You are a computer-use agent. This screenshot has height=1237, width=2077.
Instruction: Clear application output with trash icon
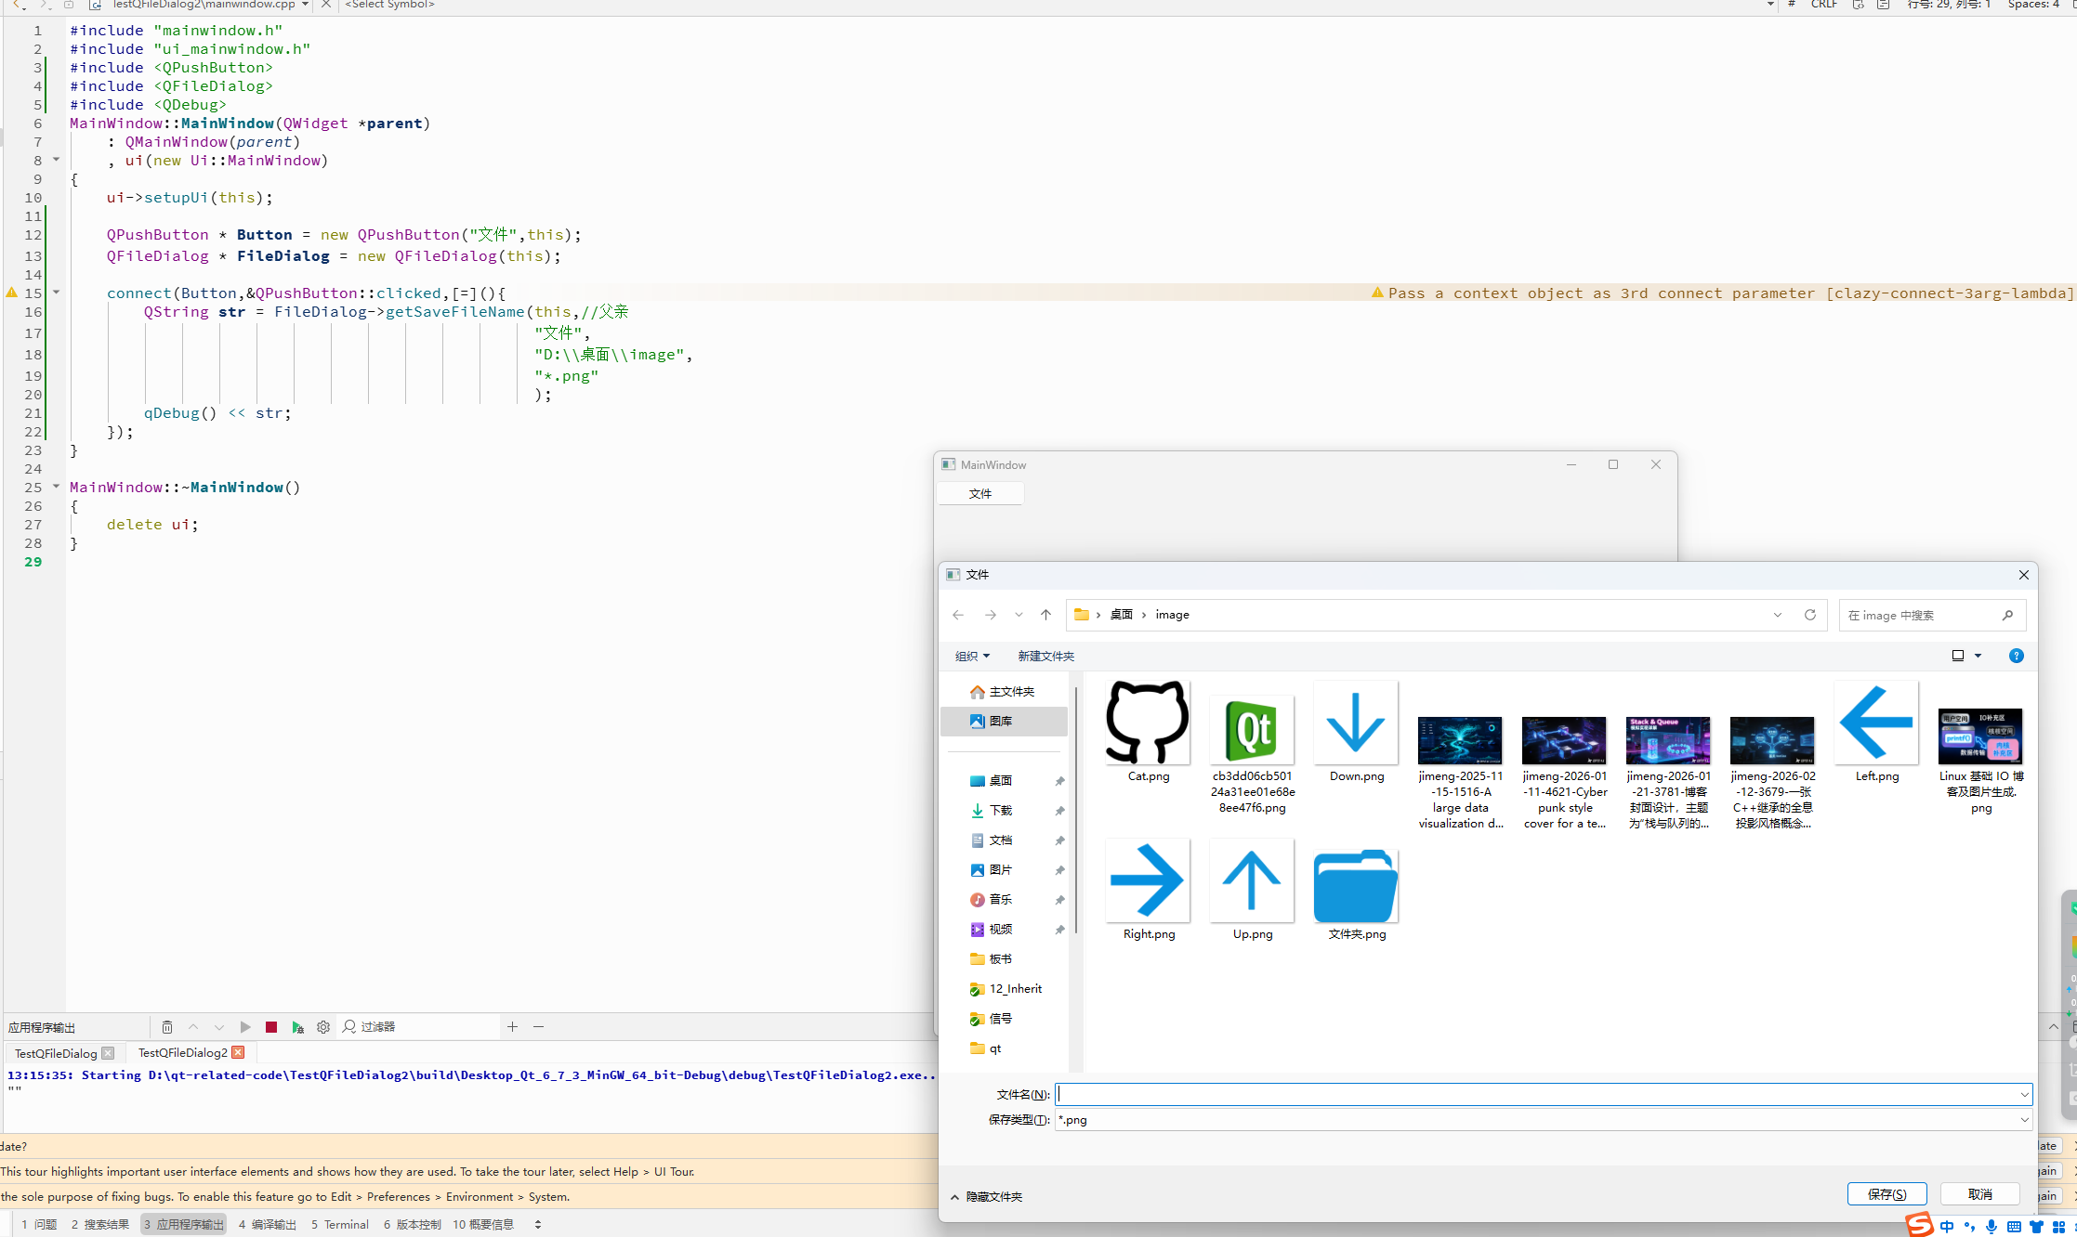pos(167,1027)
